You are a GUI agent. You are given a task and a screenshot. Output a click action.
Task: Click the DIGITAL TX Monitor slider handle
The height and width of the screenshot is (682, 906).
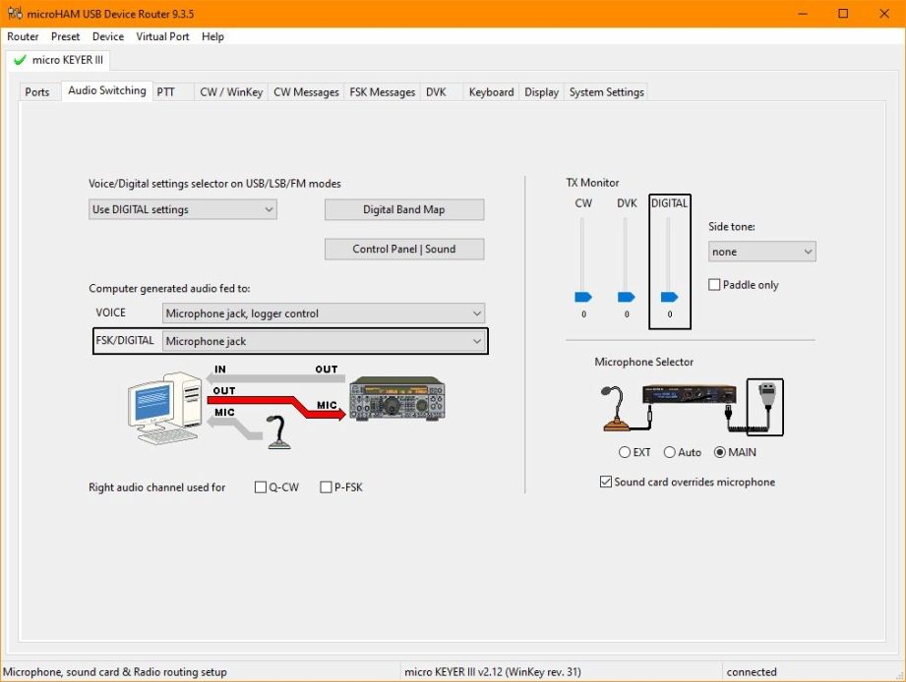click(669, 297)
